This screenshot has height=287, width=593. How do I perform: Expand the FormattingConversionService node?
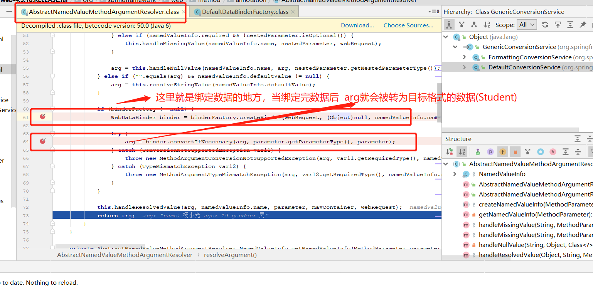464,57
